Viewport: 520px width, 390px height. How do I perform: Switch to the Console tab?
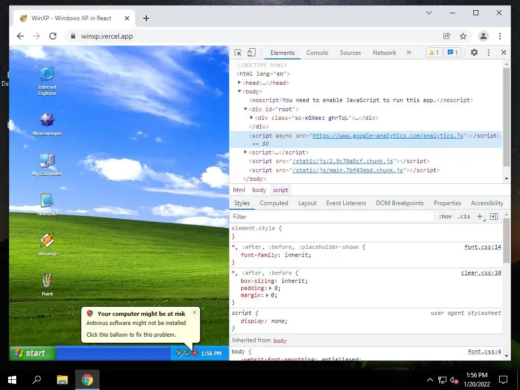[x=317, y=52]
